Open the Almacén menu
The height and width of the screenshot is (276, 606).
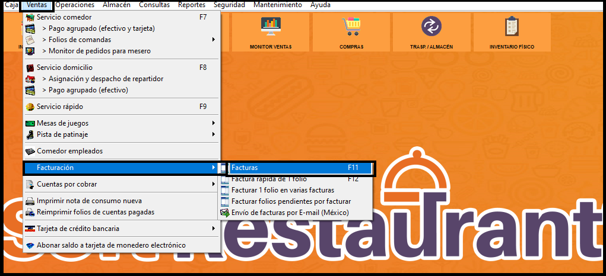pos(117,5)
